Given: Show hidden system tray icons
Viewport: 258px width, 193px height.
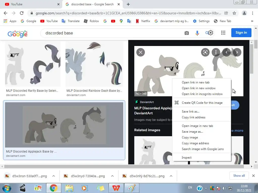Looking at the screenshot, I should click(206, 188).
